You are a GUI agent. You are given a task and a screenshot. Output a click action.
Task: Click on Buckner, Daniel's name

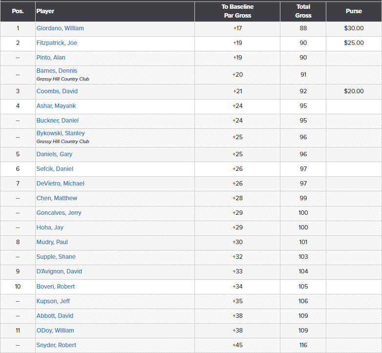(x=57, y=121)
